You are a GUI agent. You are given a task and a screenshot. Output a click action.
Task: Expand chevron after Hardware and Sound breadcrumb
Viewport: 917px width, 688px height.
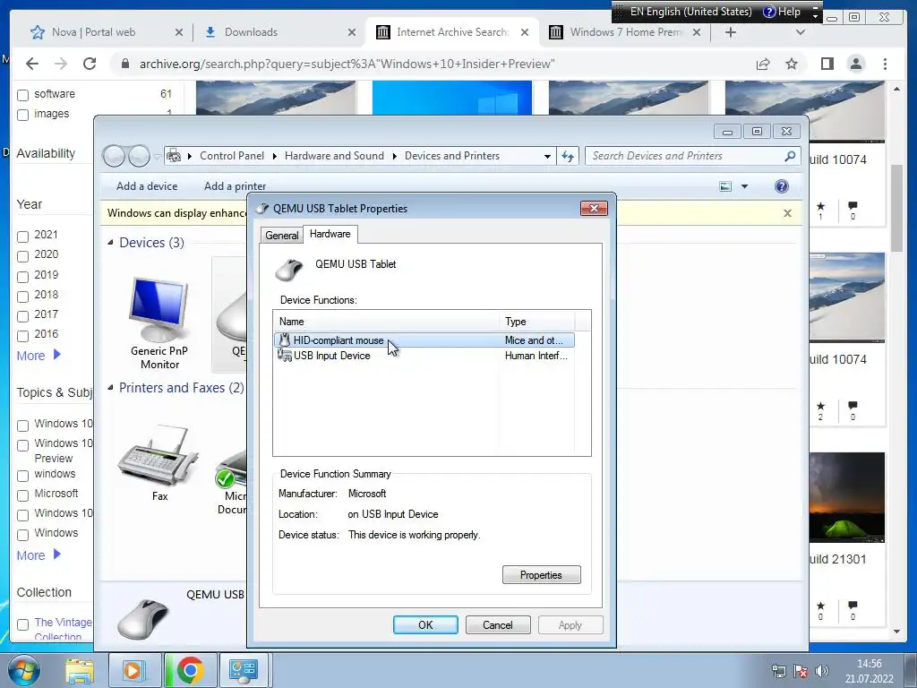pos(394,156)
